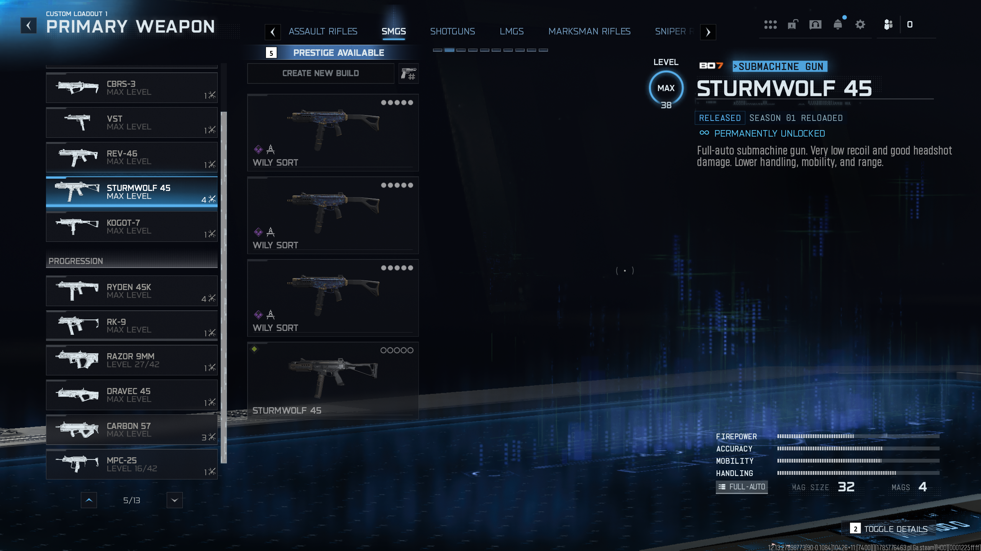Viewport: 981px width, 551px height.
Task: Click the Mags 4 value
Action: coord(923,487)
